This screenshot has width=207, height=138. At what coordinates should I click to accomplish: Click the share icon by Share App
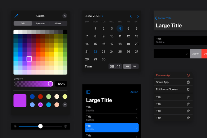(x=188, y=82)
